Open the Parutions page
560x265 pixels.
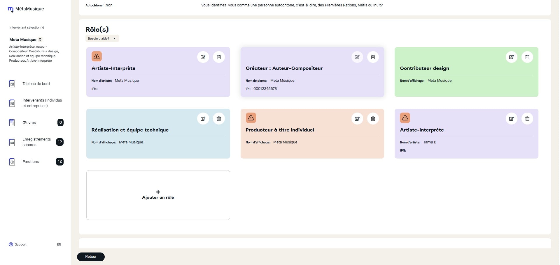click(x=31, y=162)
